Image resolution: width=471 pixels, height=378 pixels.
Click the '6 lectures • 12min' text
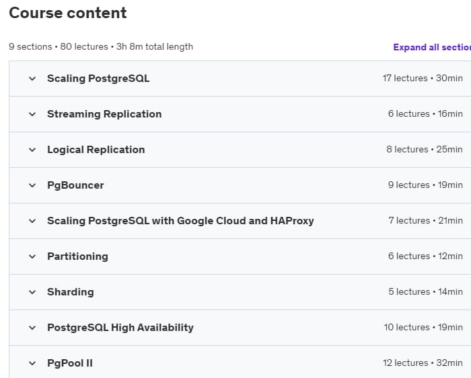pos(425,256)
